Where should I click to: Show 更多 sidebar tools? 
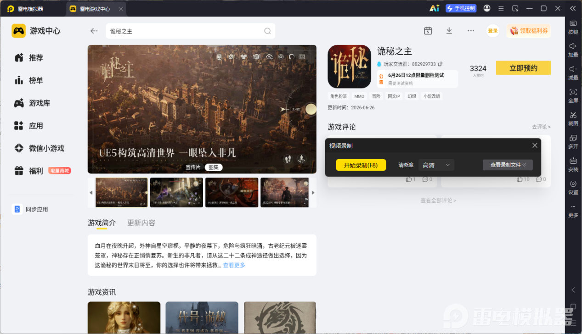tap(573, 211)
